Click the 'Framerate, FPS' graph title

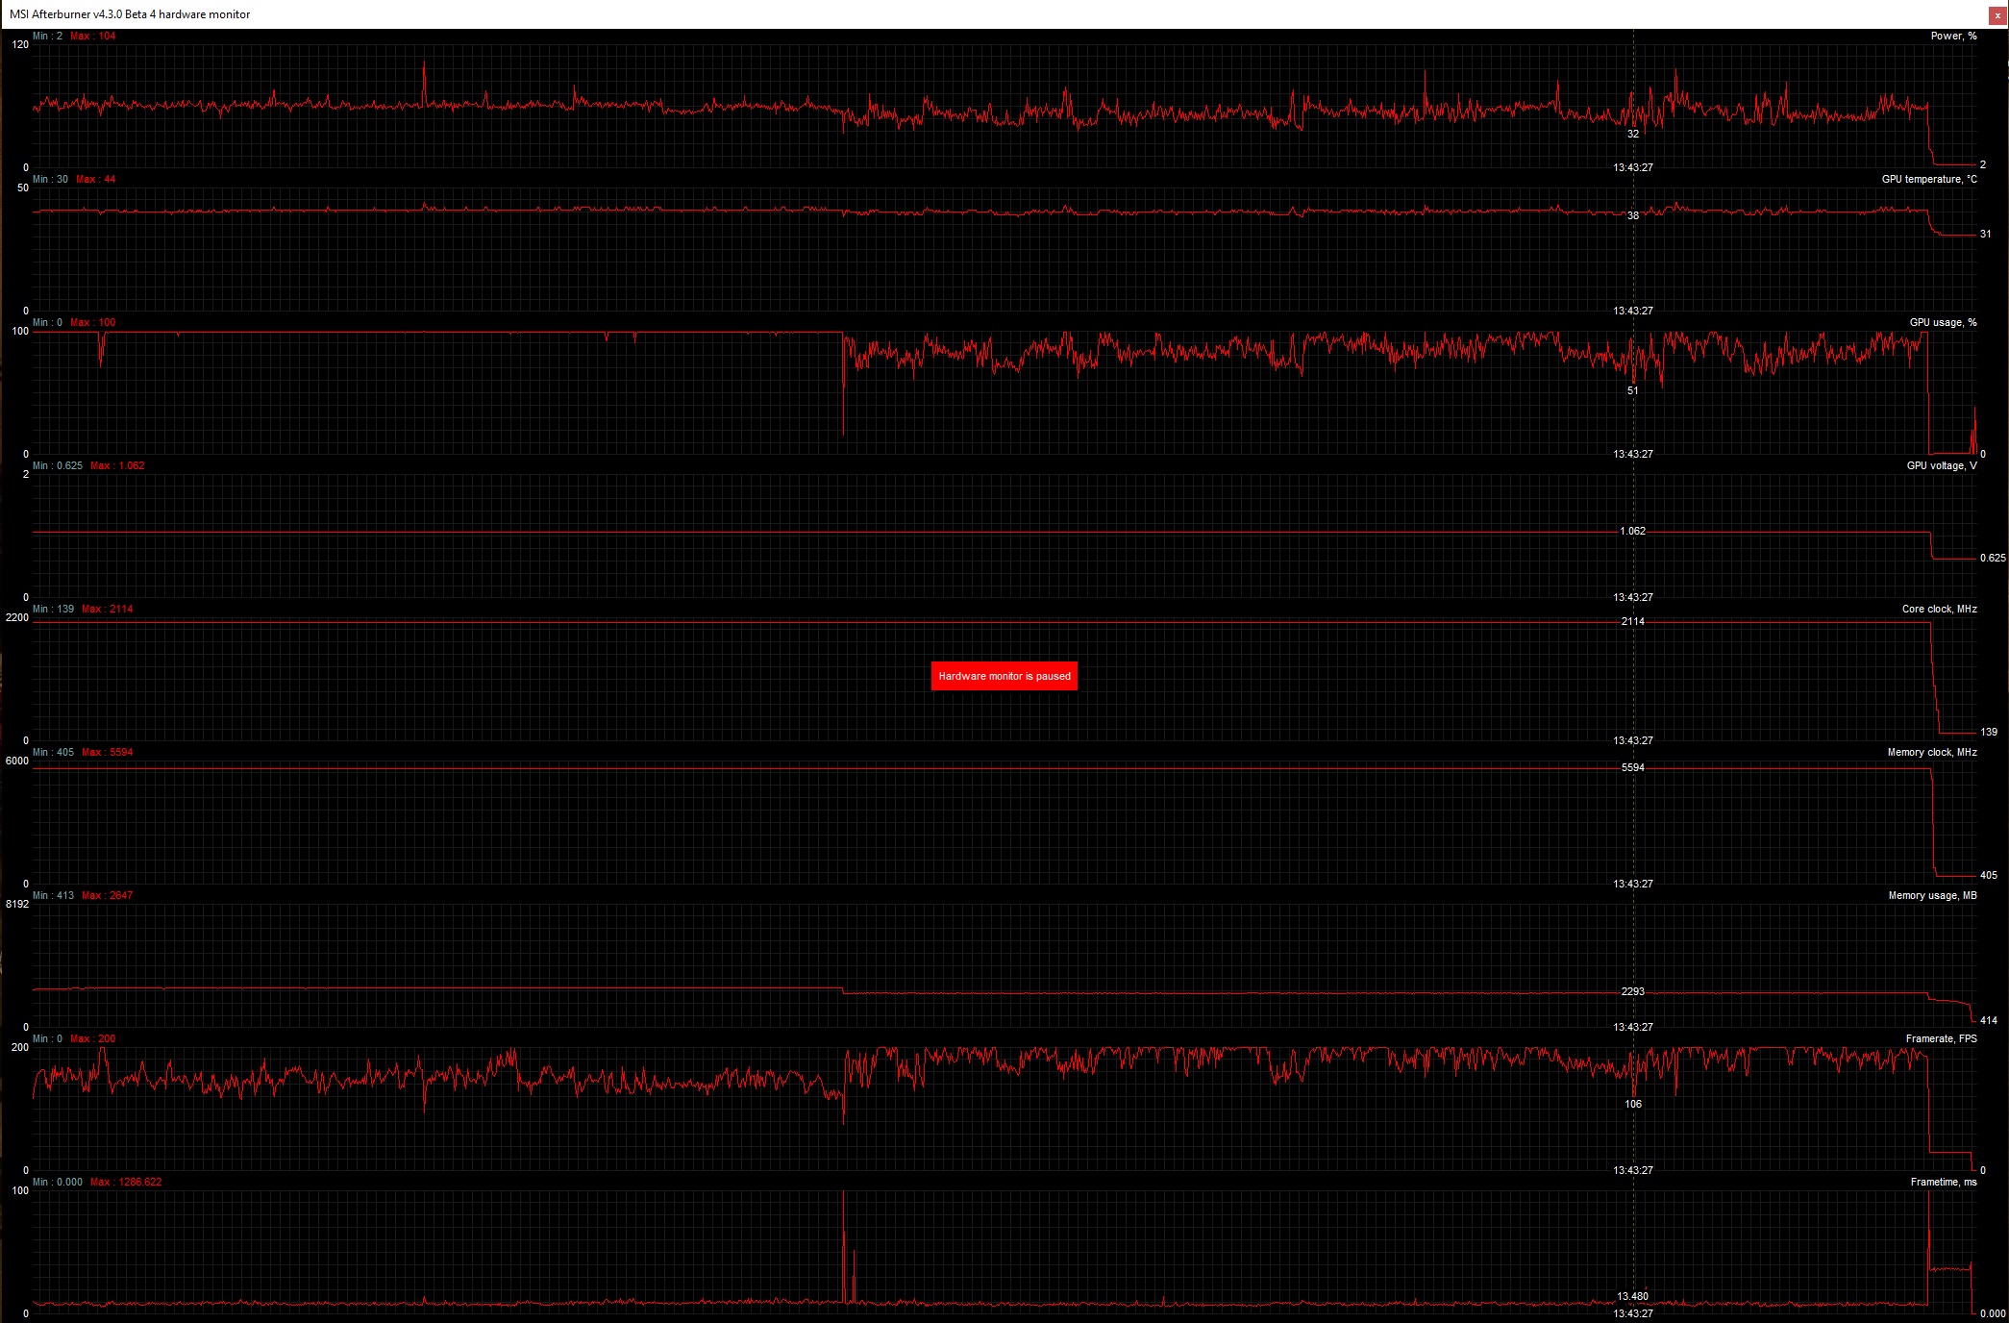[1941, 1039]
